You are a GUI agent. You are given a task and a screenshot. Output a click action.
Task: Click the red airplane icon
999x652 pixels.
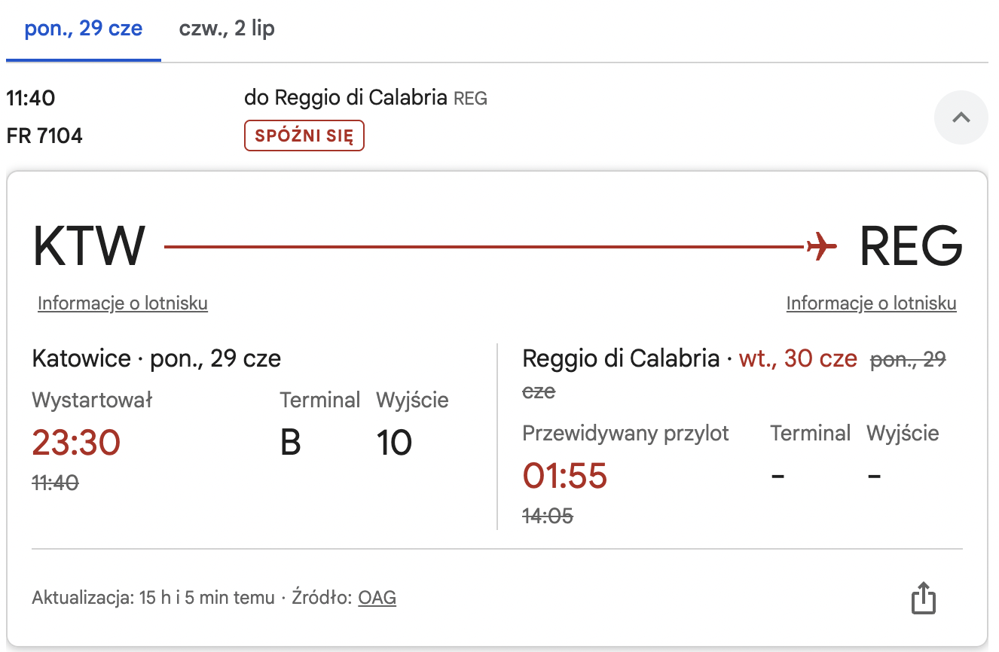click(821, 246)
